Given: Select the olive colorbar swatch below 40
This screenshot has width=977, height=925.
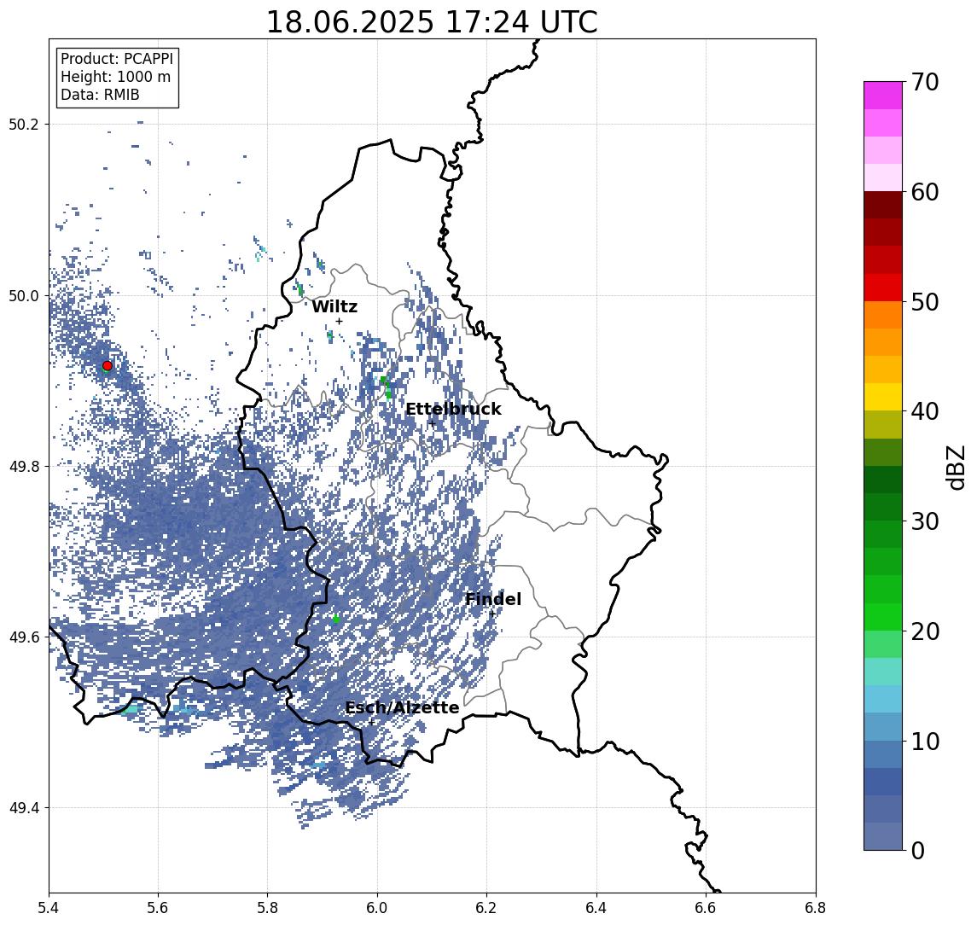Looking at the screenshot, I should (x=883, y=424).
